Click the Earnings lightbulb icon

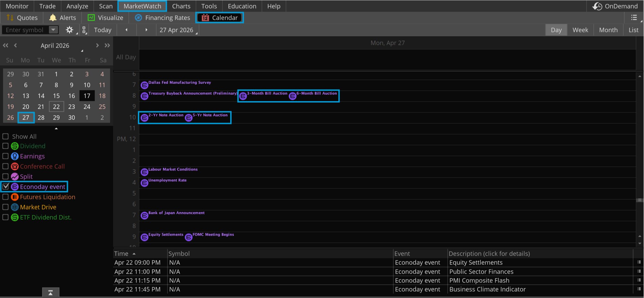pyautogui.click(x=15, y=156)
